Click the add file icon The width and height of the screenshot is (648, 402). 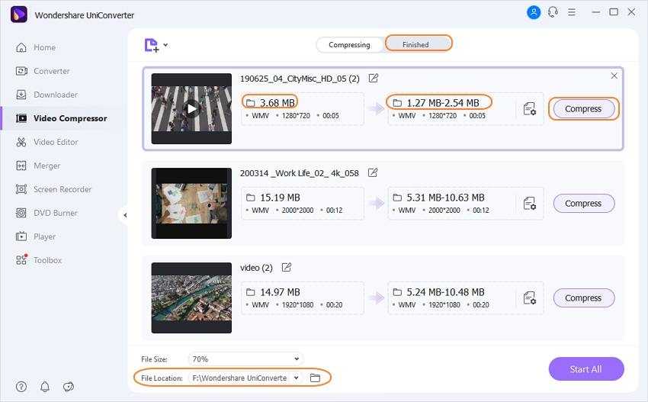[x=152, y=45]
